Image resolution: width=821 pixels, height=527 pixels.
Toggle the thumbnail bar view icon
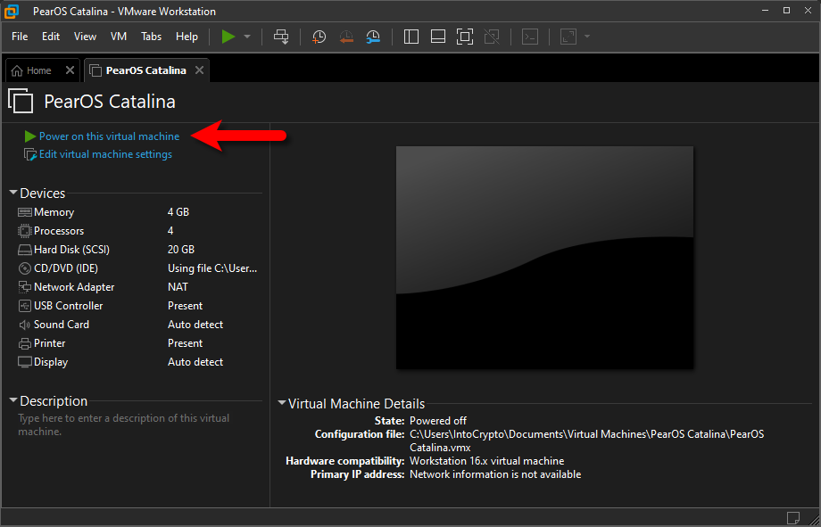(438, 37)
